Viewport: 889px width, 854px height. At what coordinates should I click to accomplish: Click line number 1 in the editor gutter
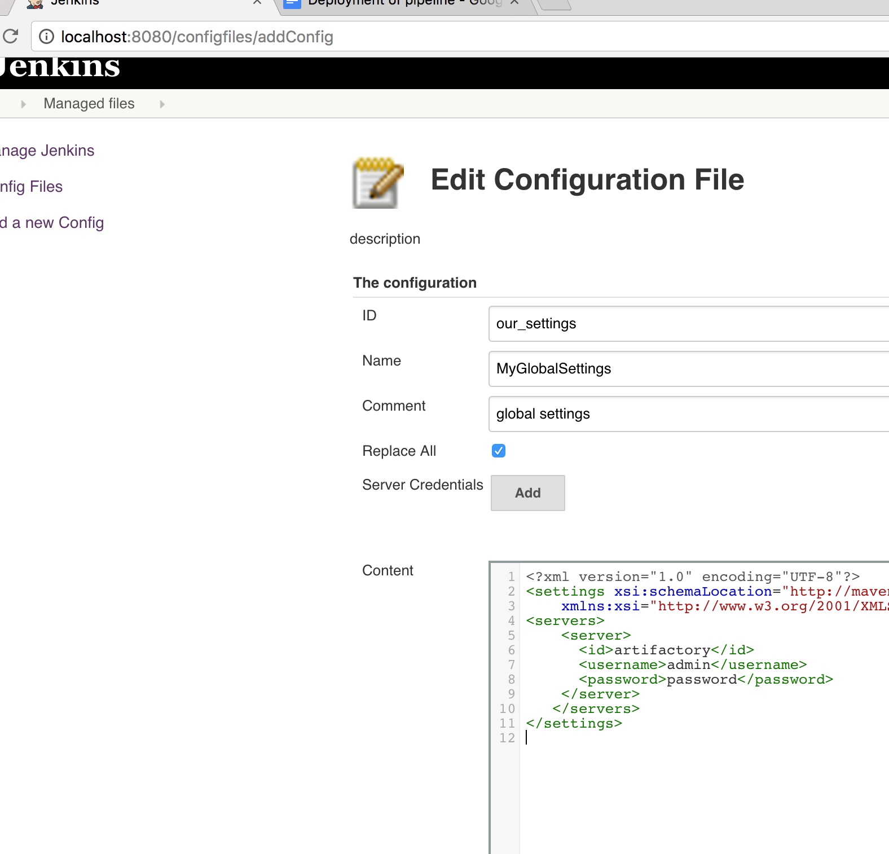tap(511, 576)
